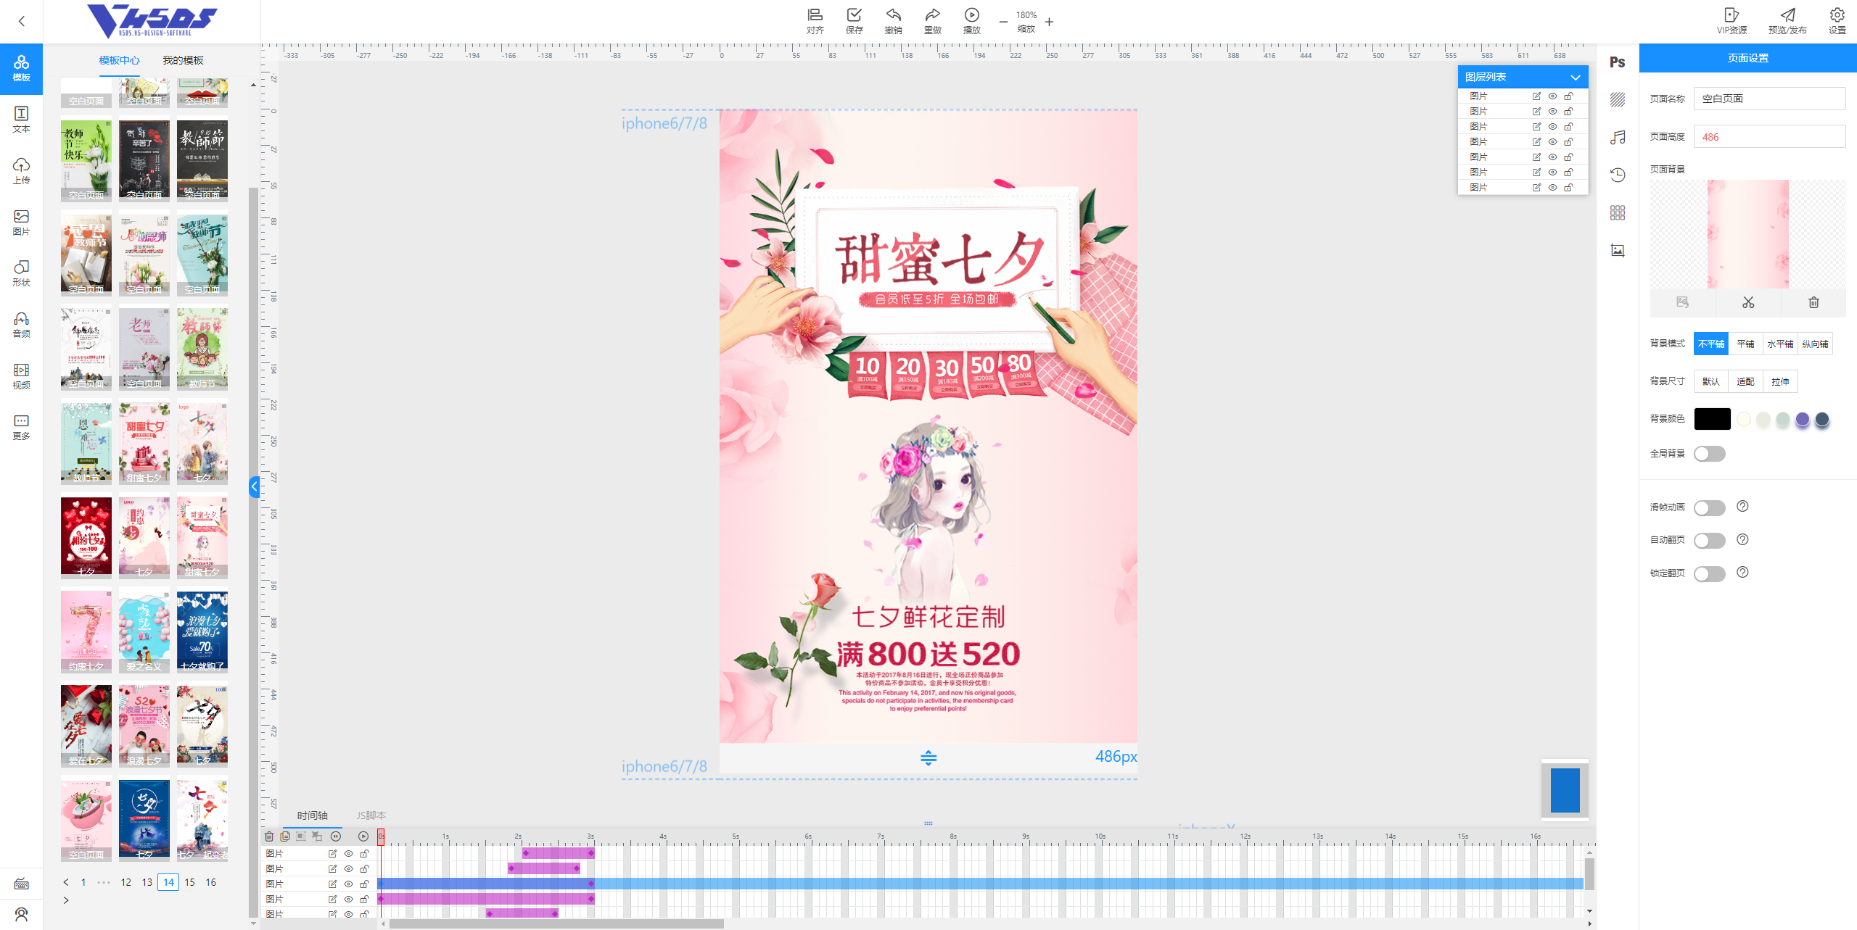Screen dimensions: 1857x930
Task: Open the 形状 shapes panel
Action: coord(21,273)
